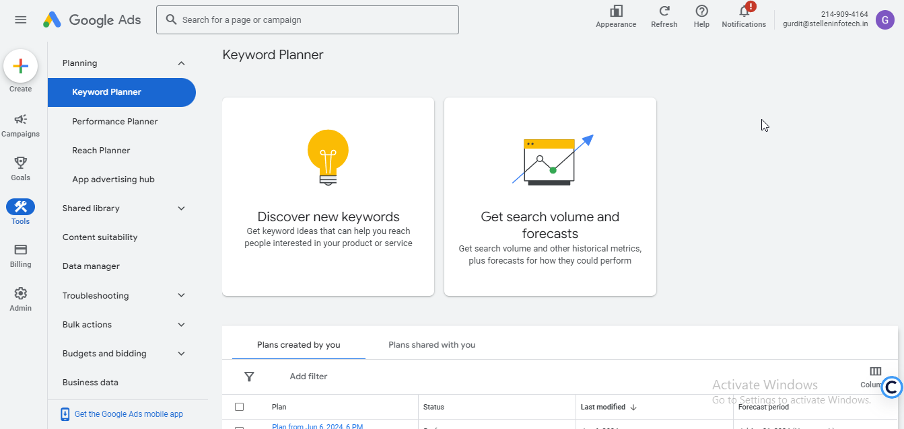Open Billing in the left rail
Viewport: 904px width, 429px height.
(x=20, y=255)
